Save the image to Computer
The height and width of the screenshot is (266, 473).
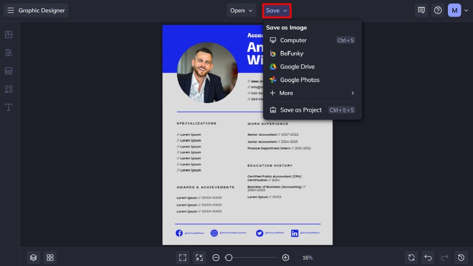(312, 40)
